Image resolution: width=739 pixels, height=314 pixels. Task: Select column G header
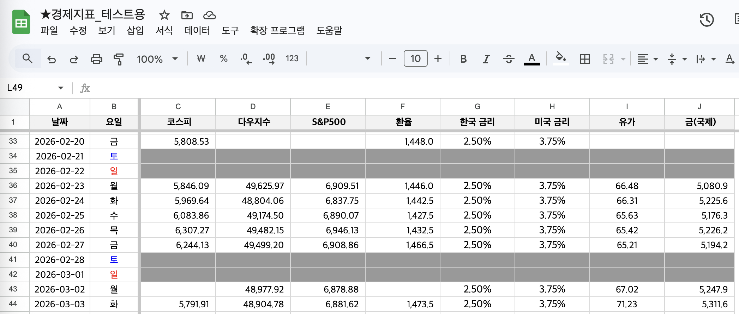(x=477, y=106)
